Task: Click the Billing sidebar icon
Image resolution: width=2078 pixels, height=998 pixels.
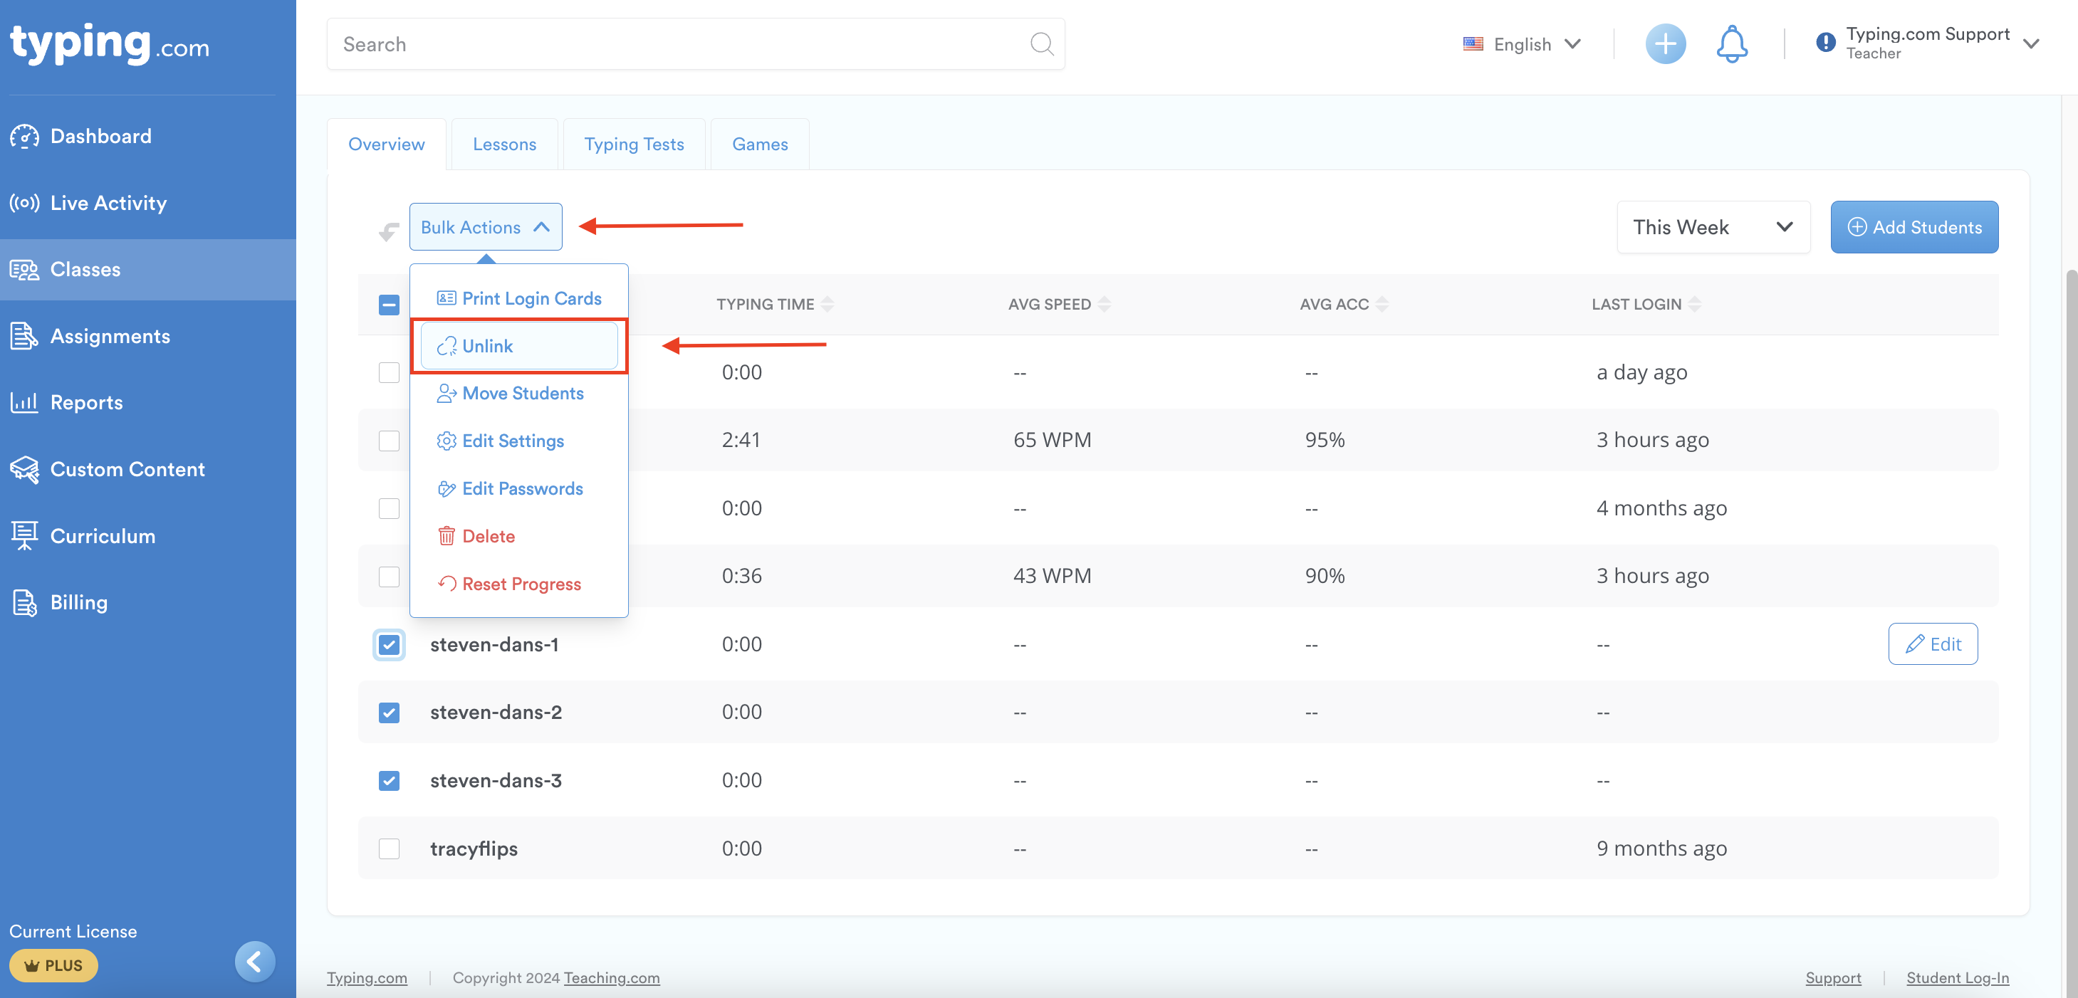Action: pos(24,602)
